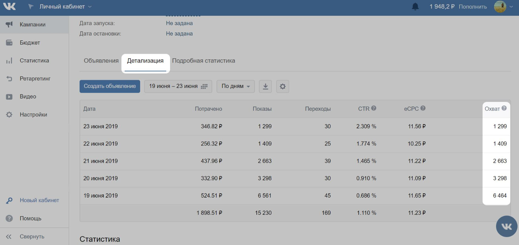
Task: Download statistics with the export icon
Action: point(265,86)
